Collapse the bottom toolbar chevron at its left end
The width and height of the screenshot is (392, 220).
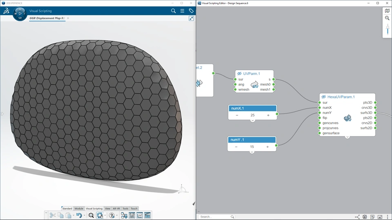[x=46, y=213]
